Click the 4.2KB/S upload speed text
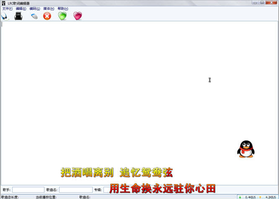Image resolution: width=279 pixels, height=199 pixels. pos(271,197)
